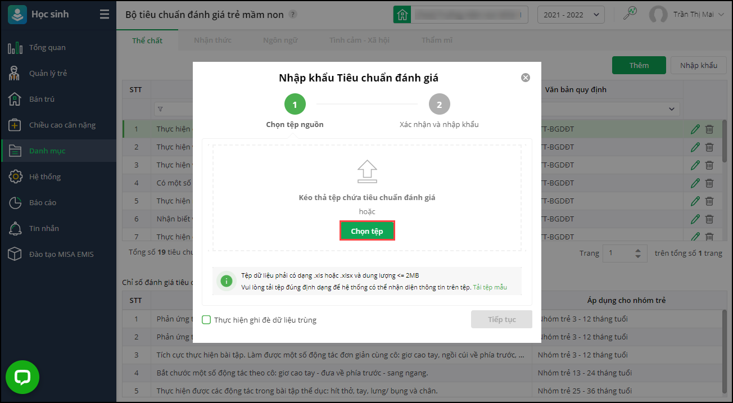Expand the Văn bản quy định filter dropdown
Viewport: 733px width, 403px height.
(671, 108)
